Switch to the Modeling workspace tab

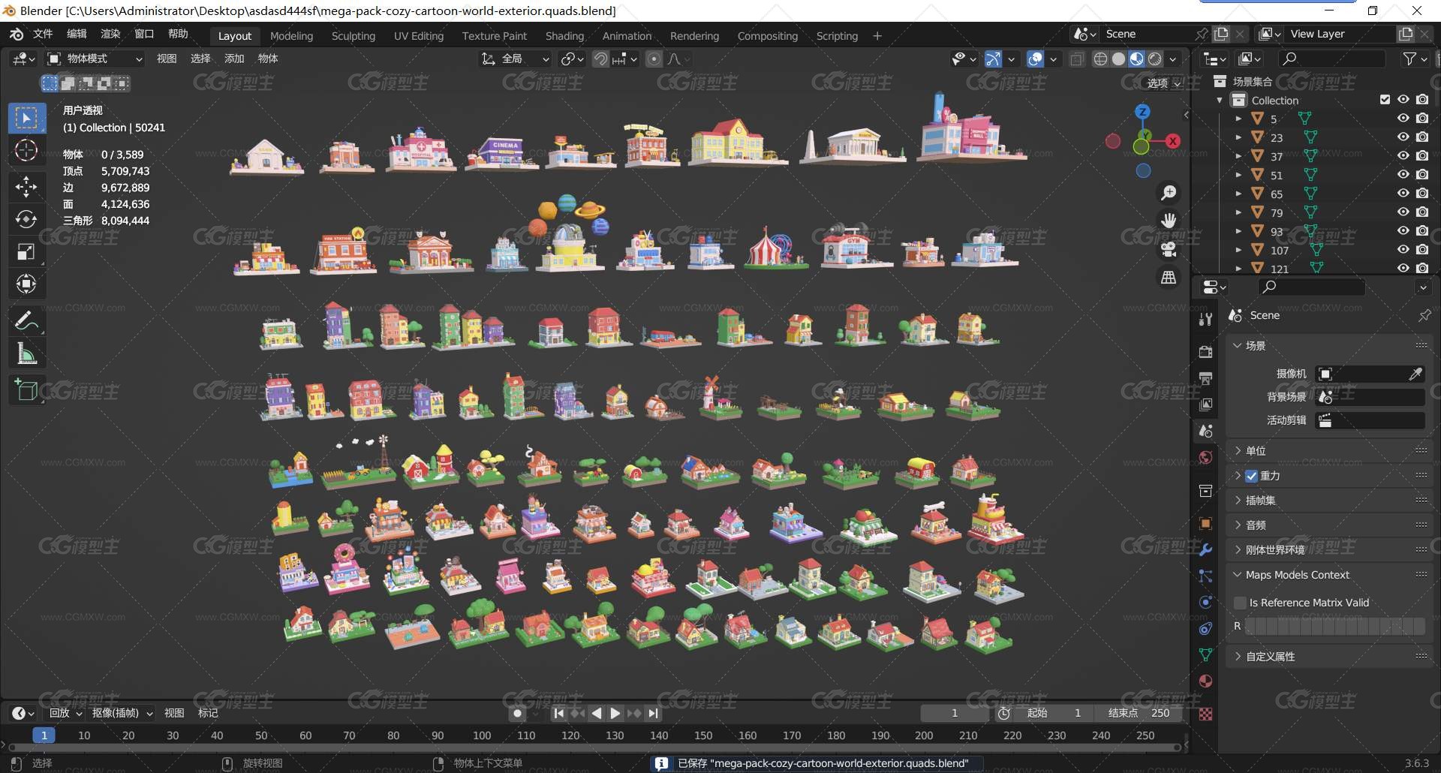(291, 35)
